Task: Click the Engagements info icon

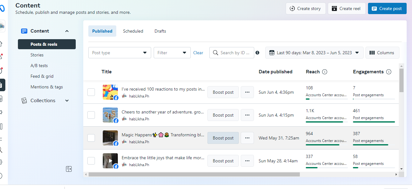Action: [x=389, y=72]
